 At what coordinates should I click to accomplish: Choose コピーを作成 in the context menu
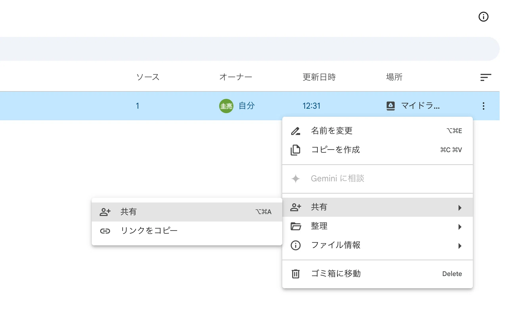(x=377, y=150)
